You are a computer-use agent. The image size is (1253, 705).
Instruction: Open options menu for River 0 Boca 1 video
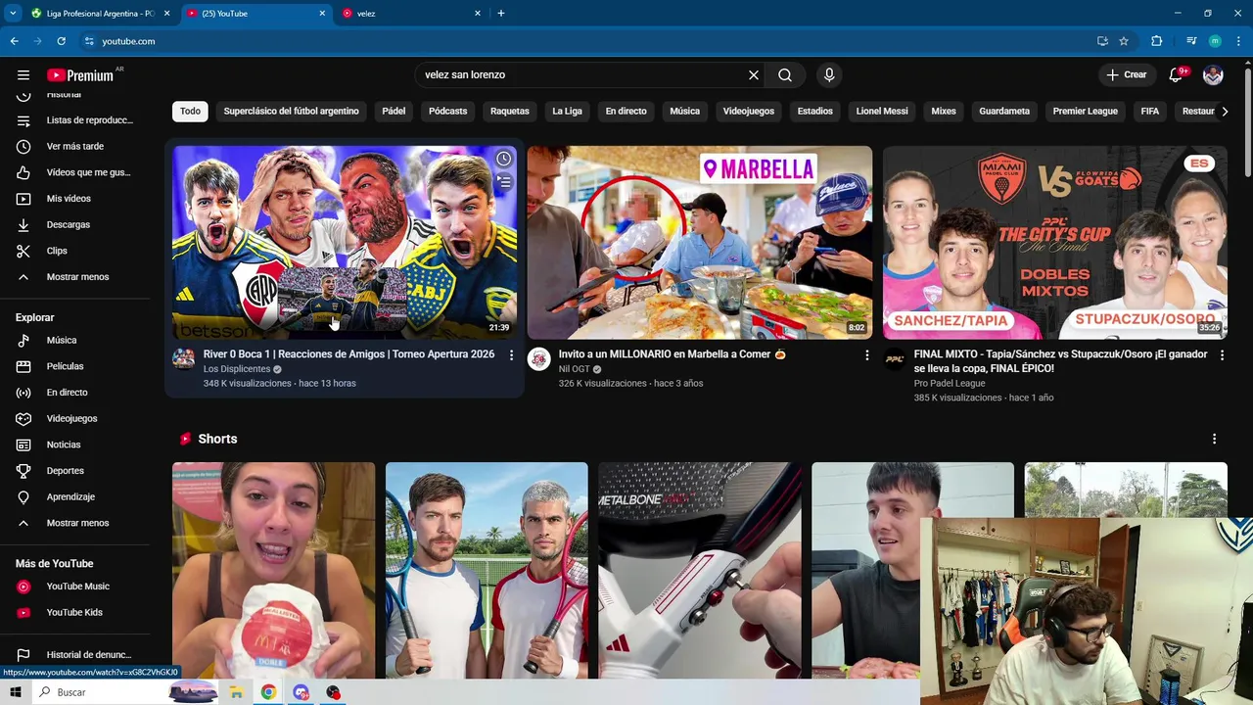click(511, 355)
